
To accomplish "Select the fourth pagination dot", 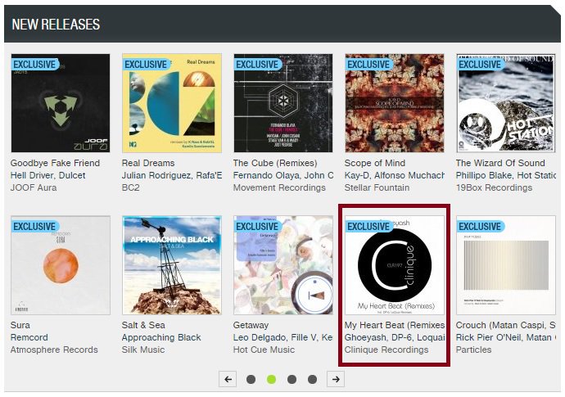I will pyautogui.click(x=313, y=379).
